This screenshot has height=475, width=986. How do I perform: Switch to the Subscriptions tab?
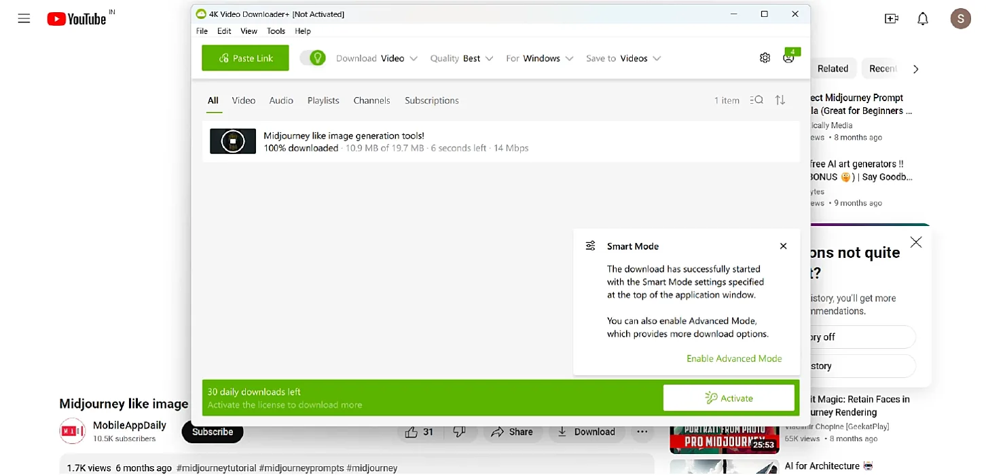432,100
